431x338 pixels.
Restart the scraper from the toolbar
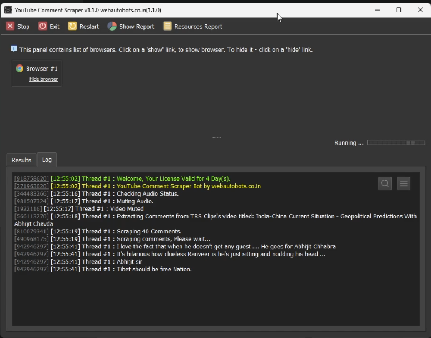click(83, 26)
